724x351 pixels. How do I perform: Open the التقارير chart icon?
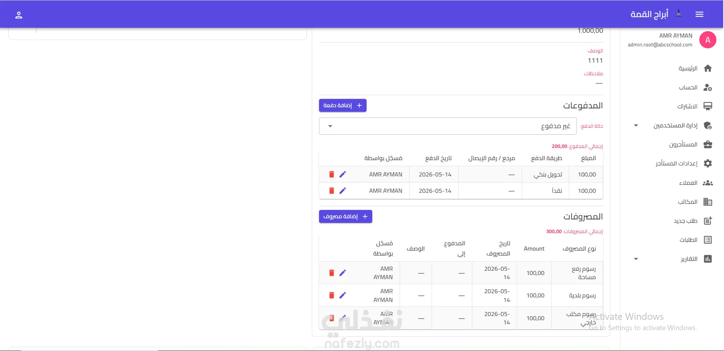pos(708,259)
